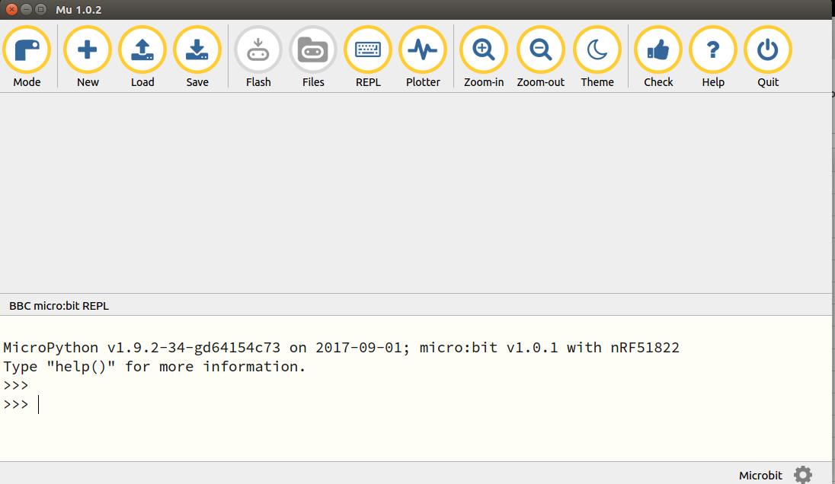Screen dimensions: 835x484
Task: Check the code with thumbs-up button
Action: 658,57
